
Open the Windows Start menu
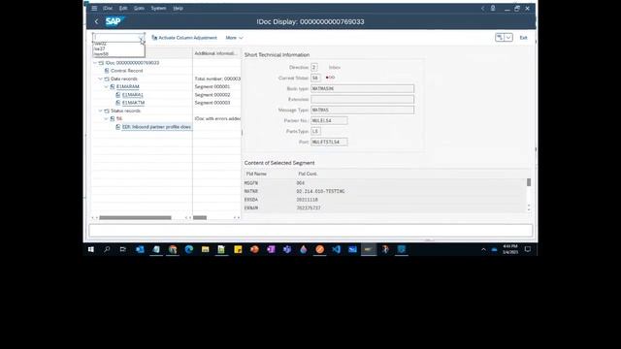(91, 249)
